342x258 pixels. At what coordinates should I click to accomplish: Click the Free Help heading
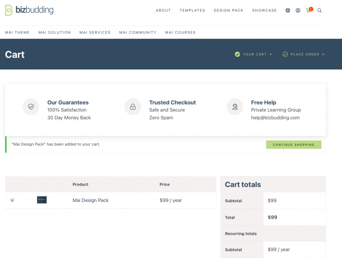click(x=263, y=103)
